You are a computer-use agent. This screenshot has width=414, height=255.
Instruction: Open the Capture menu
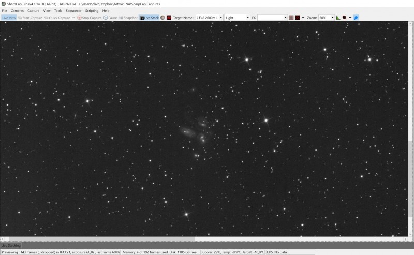coord(33,11)
